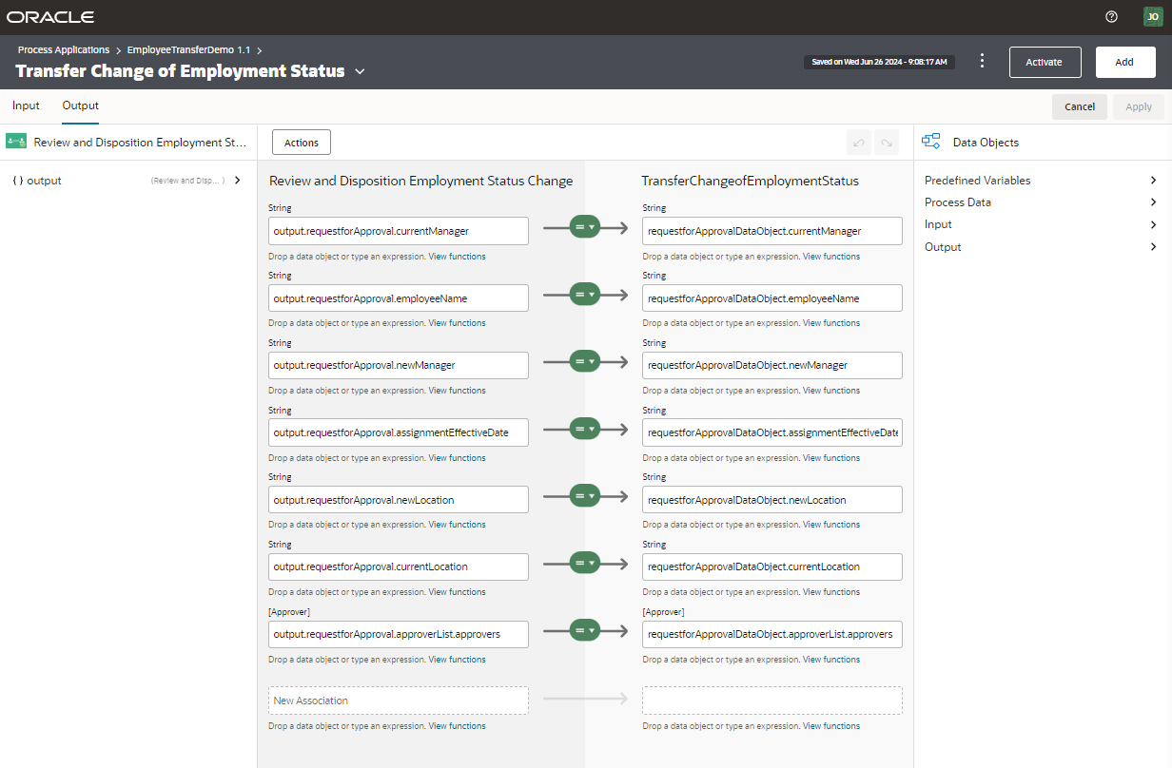Click the green Review and Disposition activity icon
The image size is (1172, 768).
tap(16, 143)
